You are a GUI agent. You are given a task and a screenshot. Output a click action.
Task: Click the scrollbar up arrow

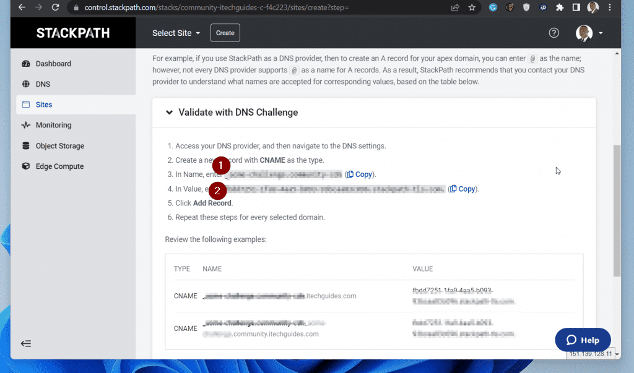pos(617,53)
